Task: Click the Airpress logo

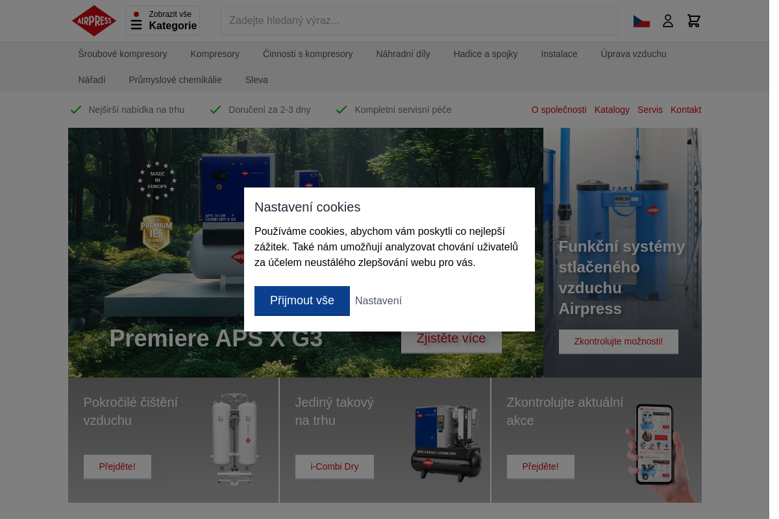Action: click(94, 21)
